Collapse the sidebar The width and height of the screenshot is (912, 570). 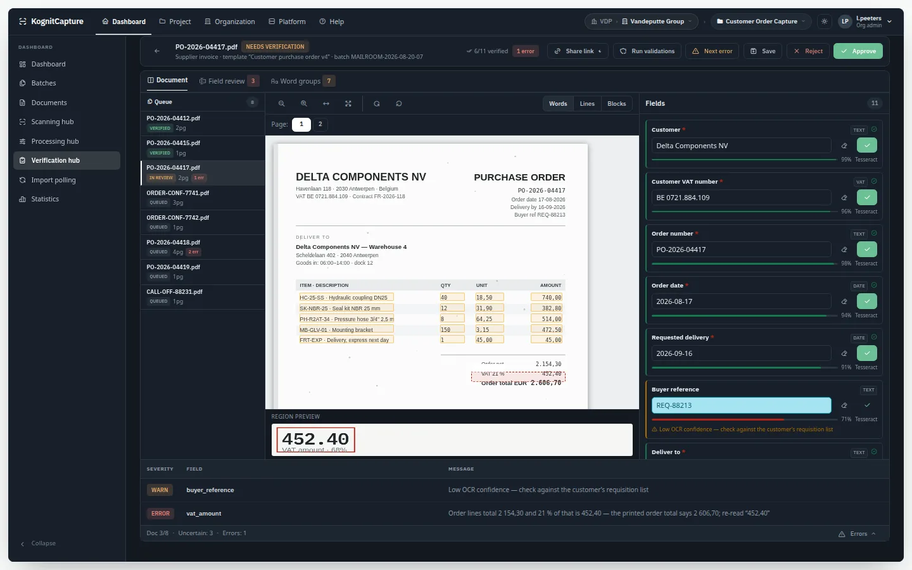(x=38, y=543)
